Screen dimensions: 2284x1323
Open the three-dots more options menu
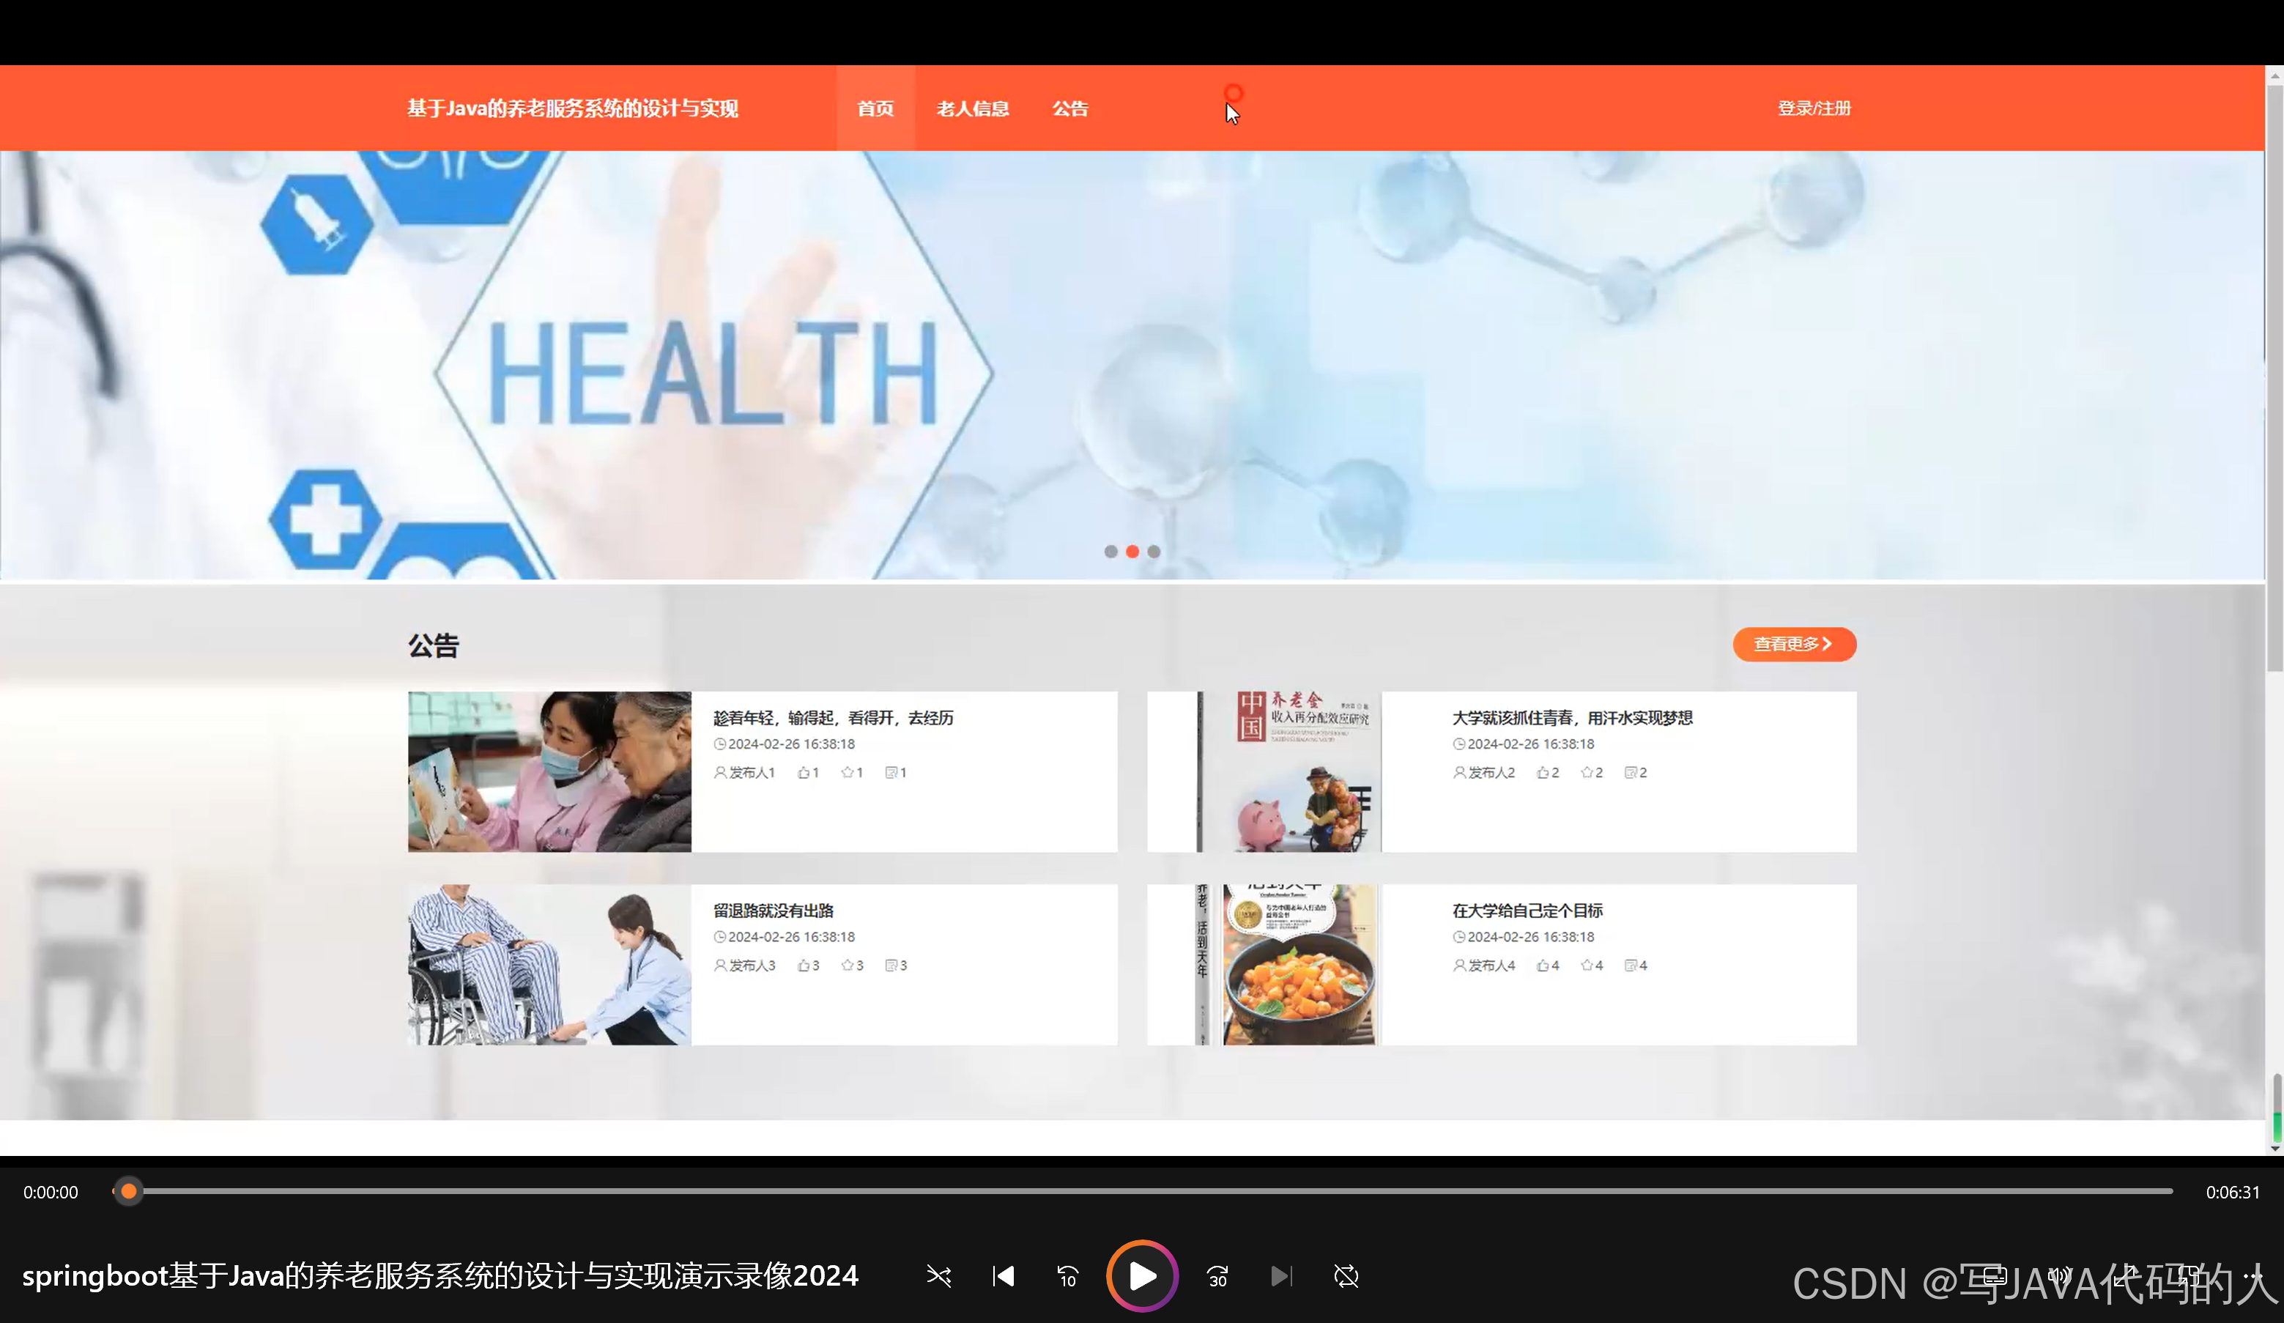pyautogui.click(x=2253, y=1276)
